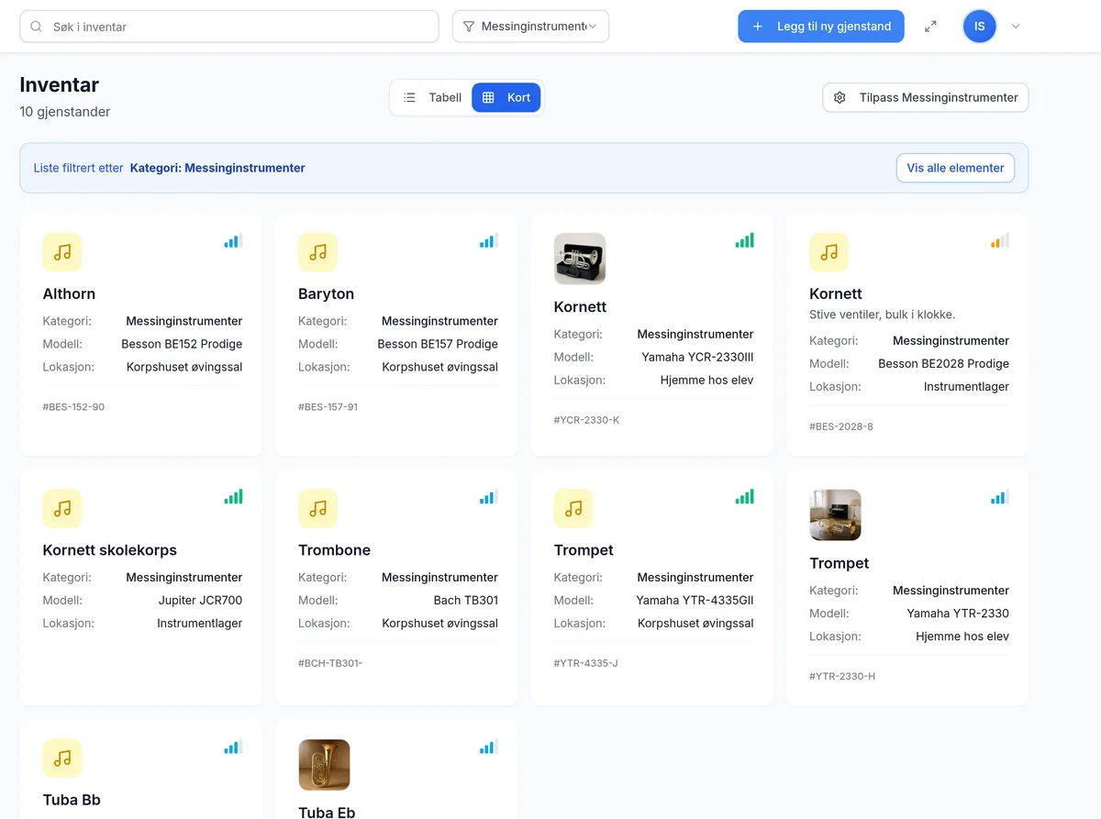
Task: Click model text Besson BE2028 Prodige
Action: tap(943, 363)
